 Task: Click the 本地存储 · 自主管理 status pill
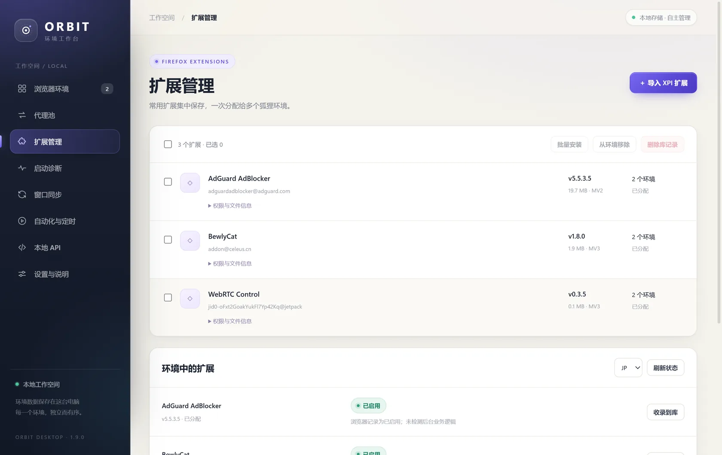(x=661, y=18)
